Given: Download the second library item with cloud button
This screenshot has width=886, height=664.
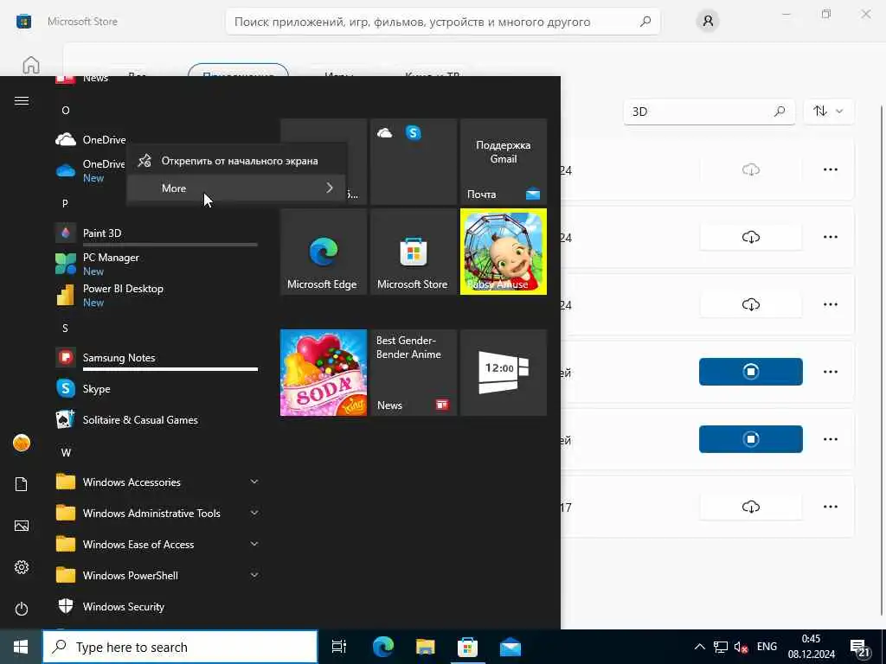Looking at the screenshot, I should 750,237.
